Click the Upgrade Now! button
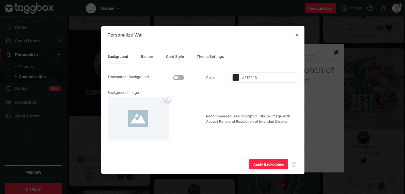The height and width of the screenshot is (194, 405). click(320, 8)
